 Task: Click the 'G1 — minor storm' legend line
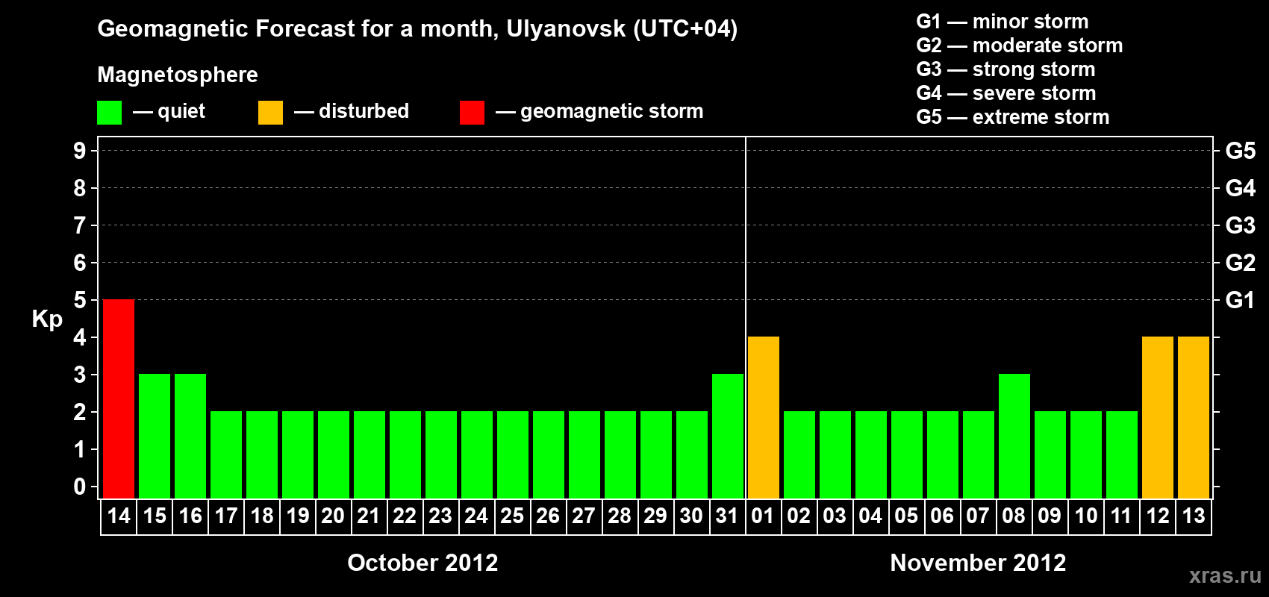(1003, 22)
